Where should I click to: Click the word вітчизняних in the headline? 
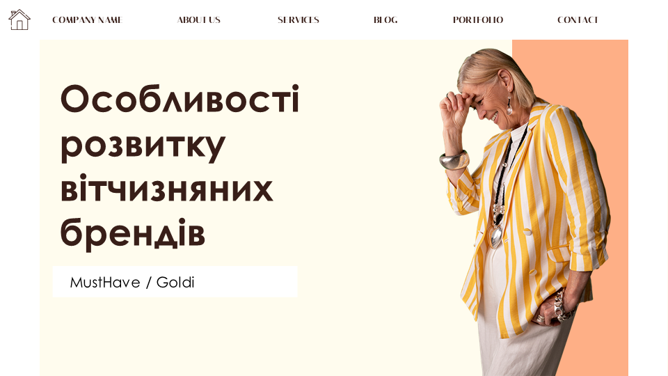(x=166, y=188)
